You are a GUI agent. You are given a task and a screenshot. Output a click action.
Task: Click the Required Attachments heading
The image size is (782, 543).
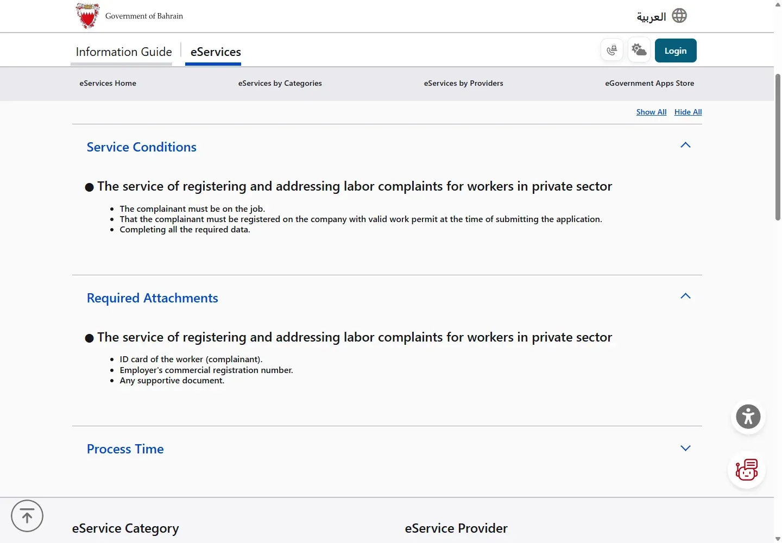click(x=153, y=298)
